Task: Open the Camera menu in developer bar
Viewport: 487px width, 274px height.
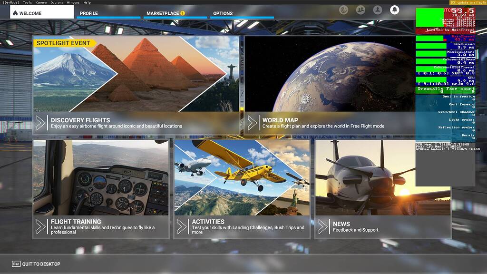Action: click(41, 2)
